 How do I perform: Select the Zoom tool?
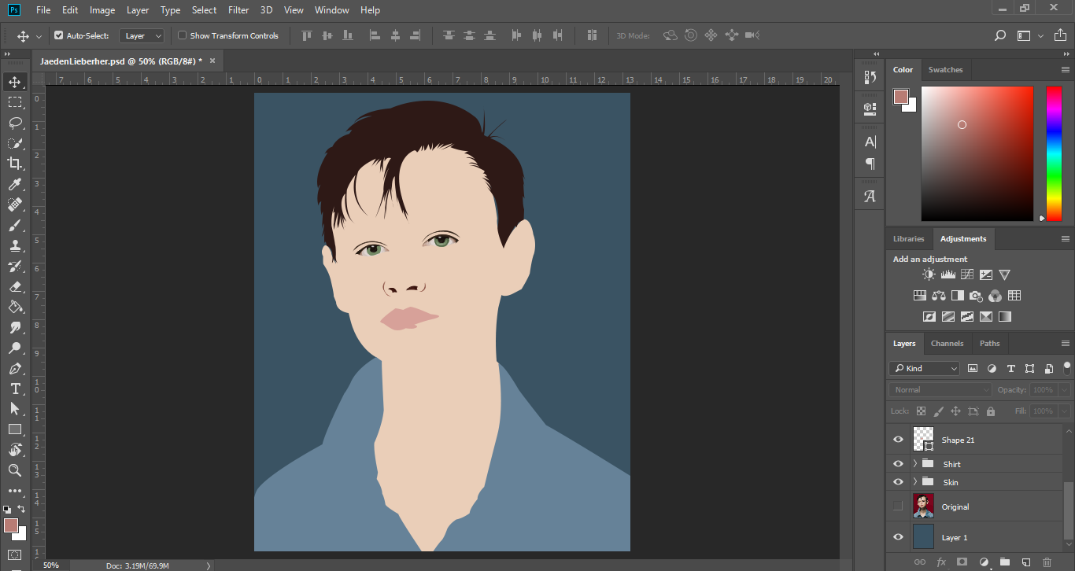coord(15,470)
